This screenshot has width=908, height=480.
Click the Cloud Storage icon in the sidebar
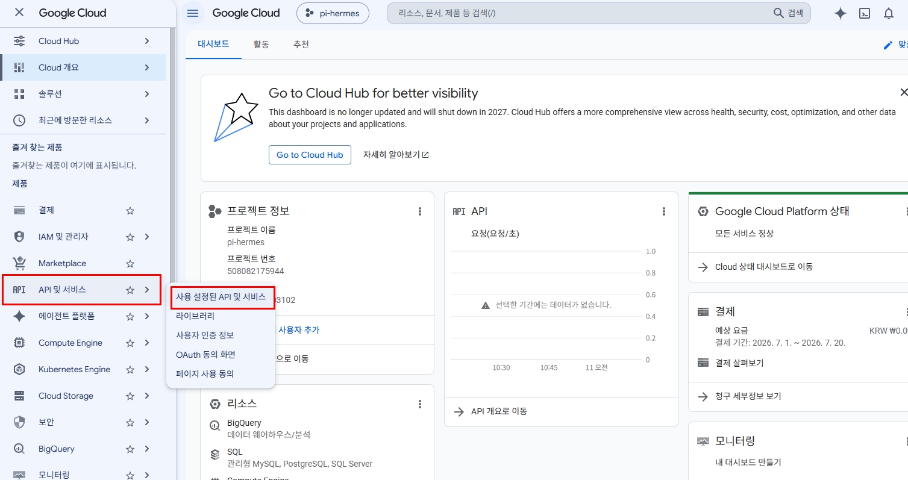click(19, 396)
